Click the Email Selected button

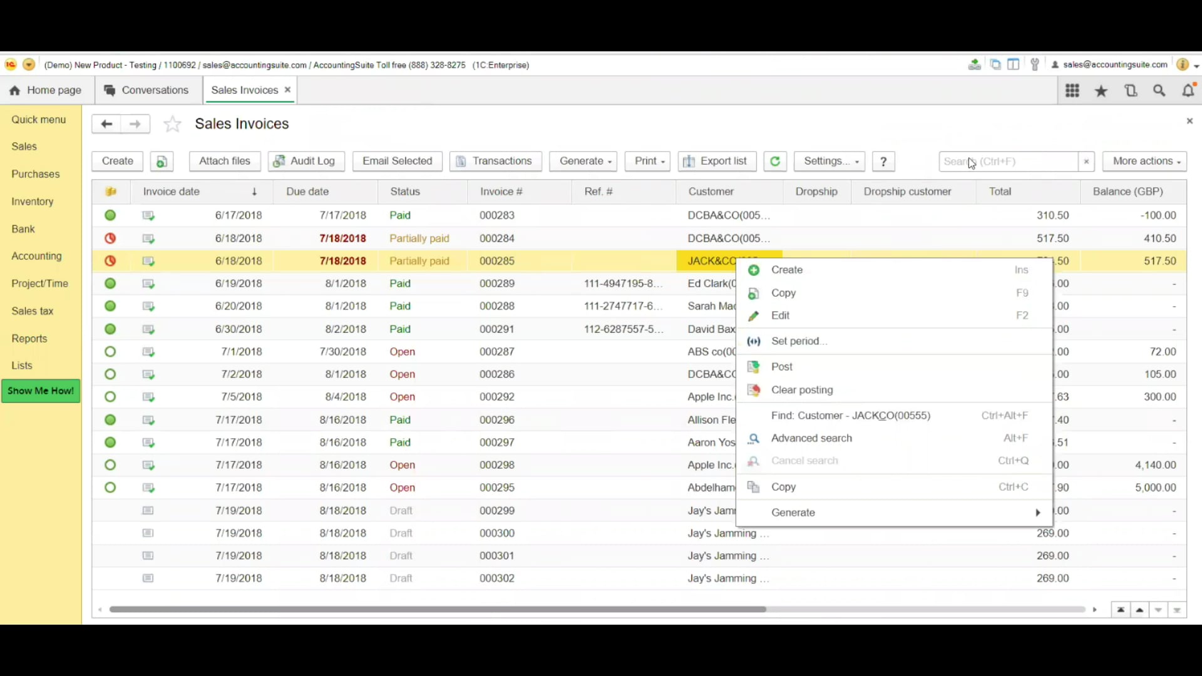click(397, 161)
